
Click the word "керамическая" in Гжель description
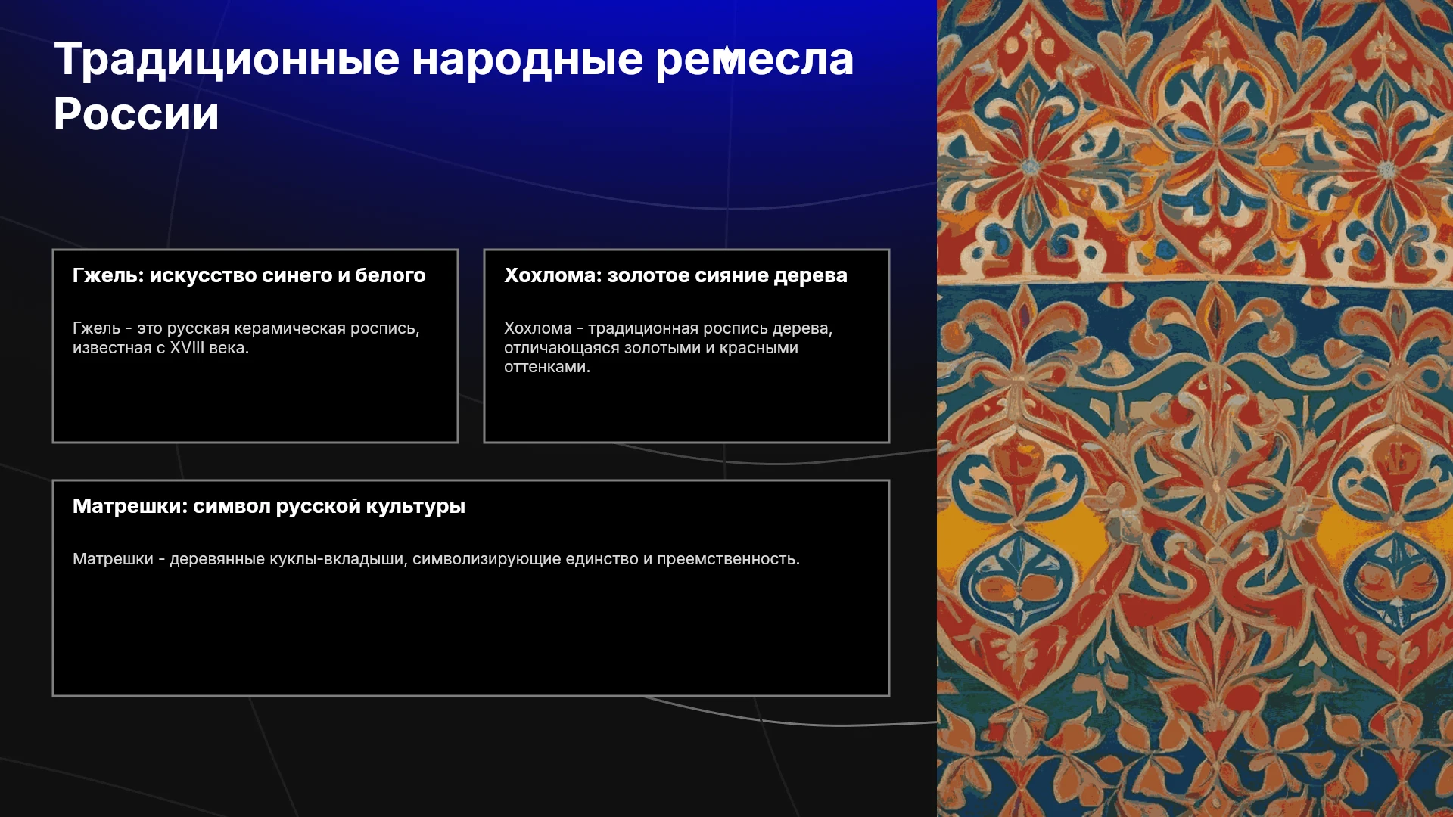pyautogui.click(x=290, y=328)
